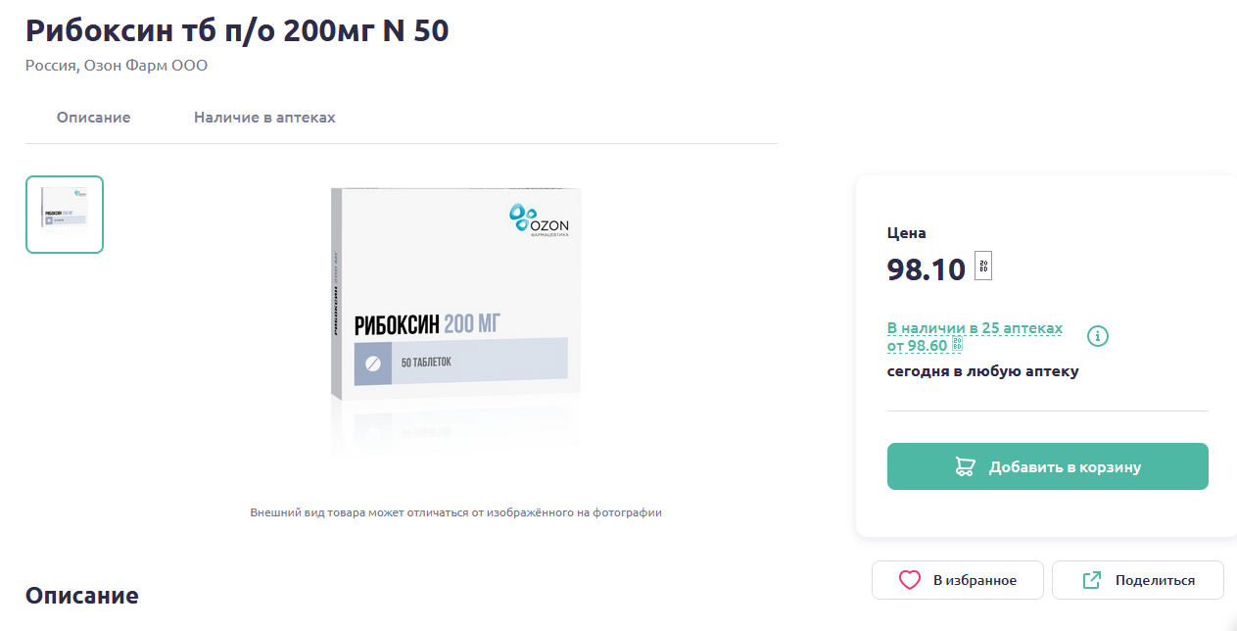The image size is (1237, 631).
Task: Open the info icon beside pharmacy availability
Action: tap(1098, 336)
